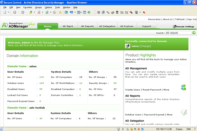Go to the browser Home page icon
Screen dimensions: 197x131
click(x=54, y=12)
